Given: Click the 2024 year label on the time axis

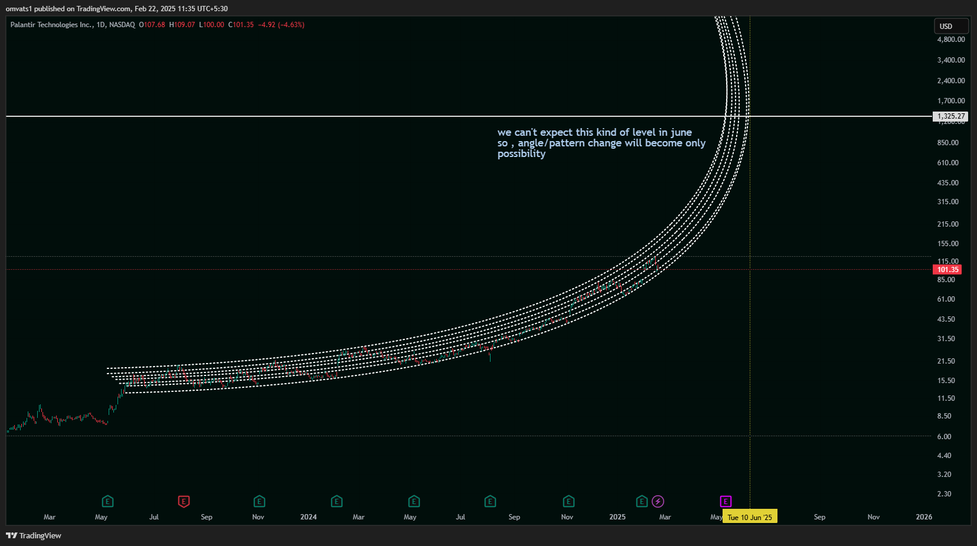Looking at the screenshot, I should tap(308, 517).
